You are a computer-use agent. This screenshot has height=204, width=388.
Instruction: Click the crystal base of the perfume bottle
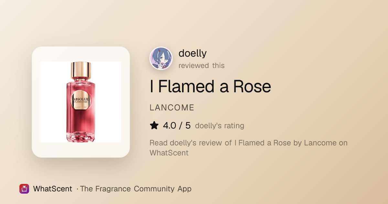tap(81, 137)
